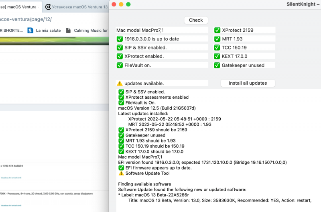321x212 pixels.
Task: Click log checkmark beside 'FileVault is On.'
Action: pyautogui.click(x=121, y=103)
